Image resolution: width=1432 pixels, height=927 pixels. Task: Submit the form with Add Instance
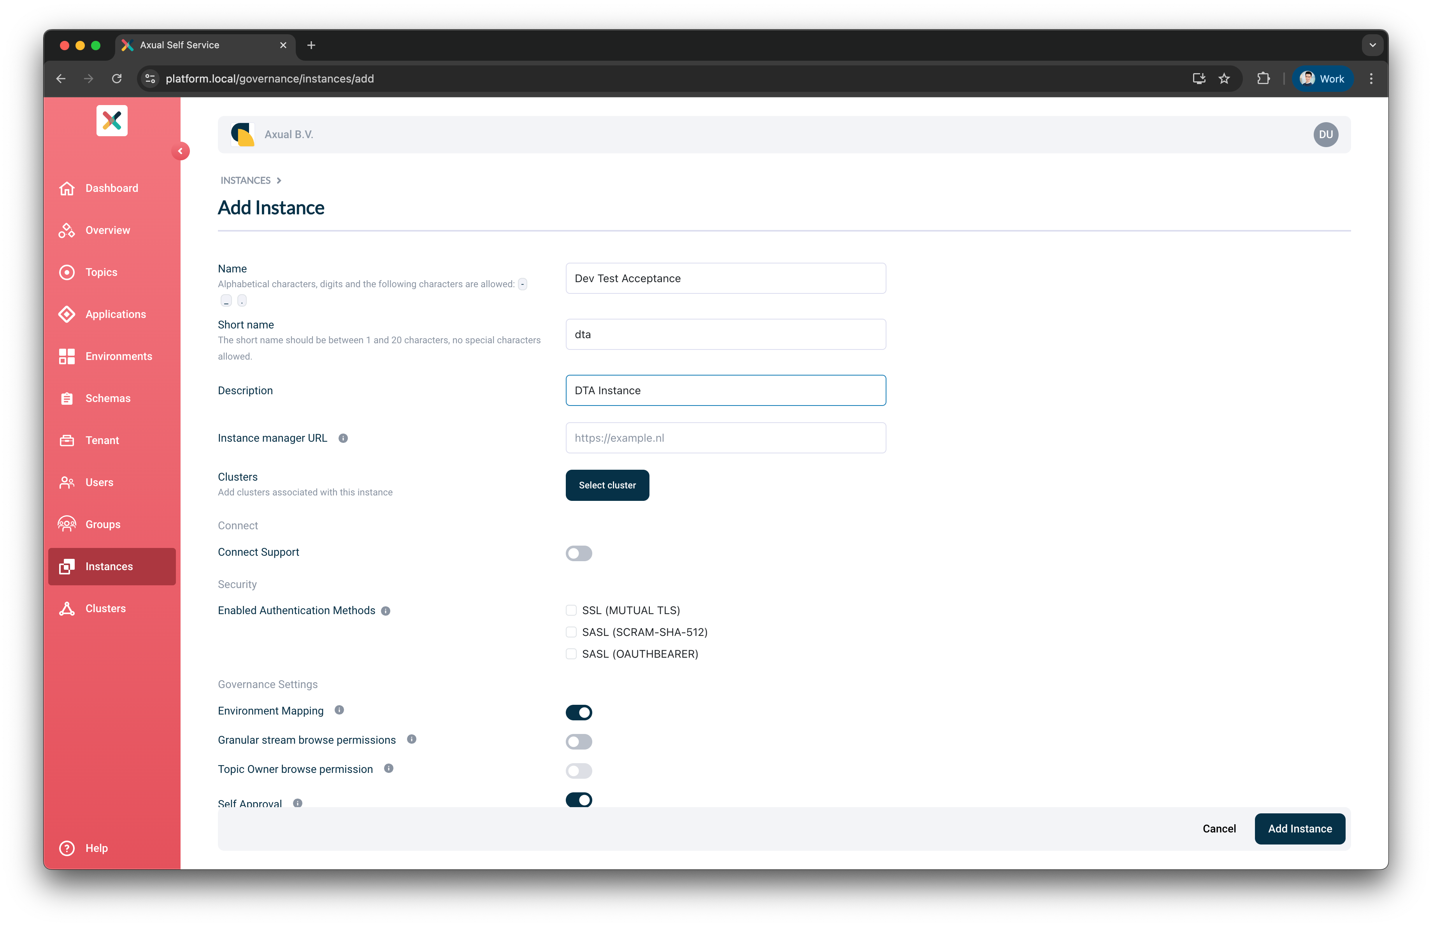[x=1300, y=828]
